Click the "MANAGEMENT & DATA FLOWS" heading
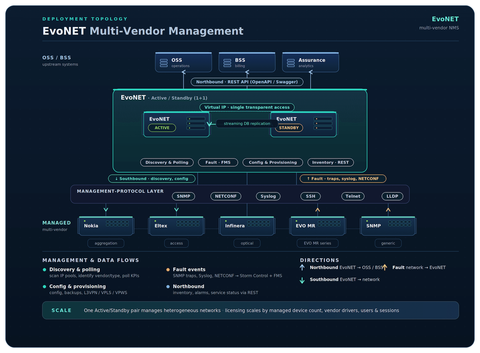Viewport: 480px width, 353px height. 91,260
